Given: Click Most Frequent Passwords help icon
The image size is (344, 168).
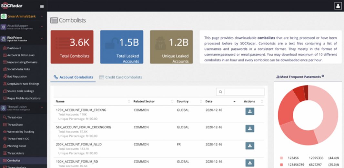Looking at the screenshot, I should (323, 76).
